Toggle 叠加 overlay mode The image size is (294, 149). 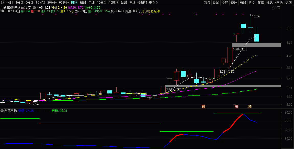click(216, 3)
